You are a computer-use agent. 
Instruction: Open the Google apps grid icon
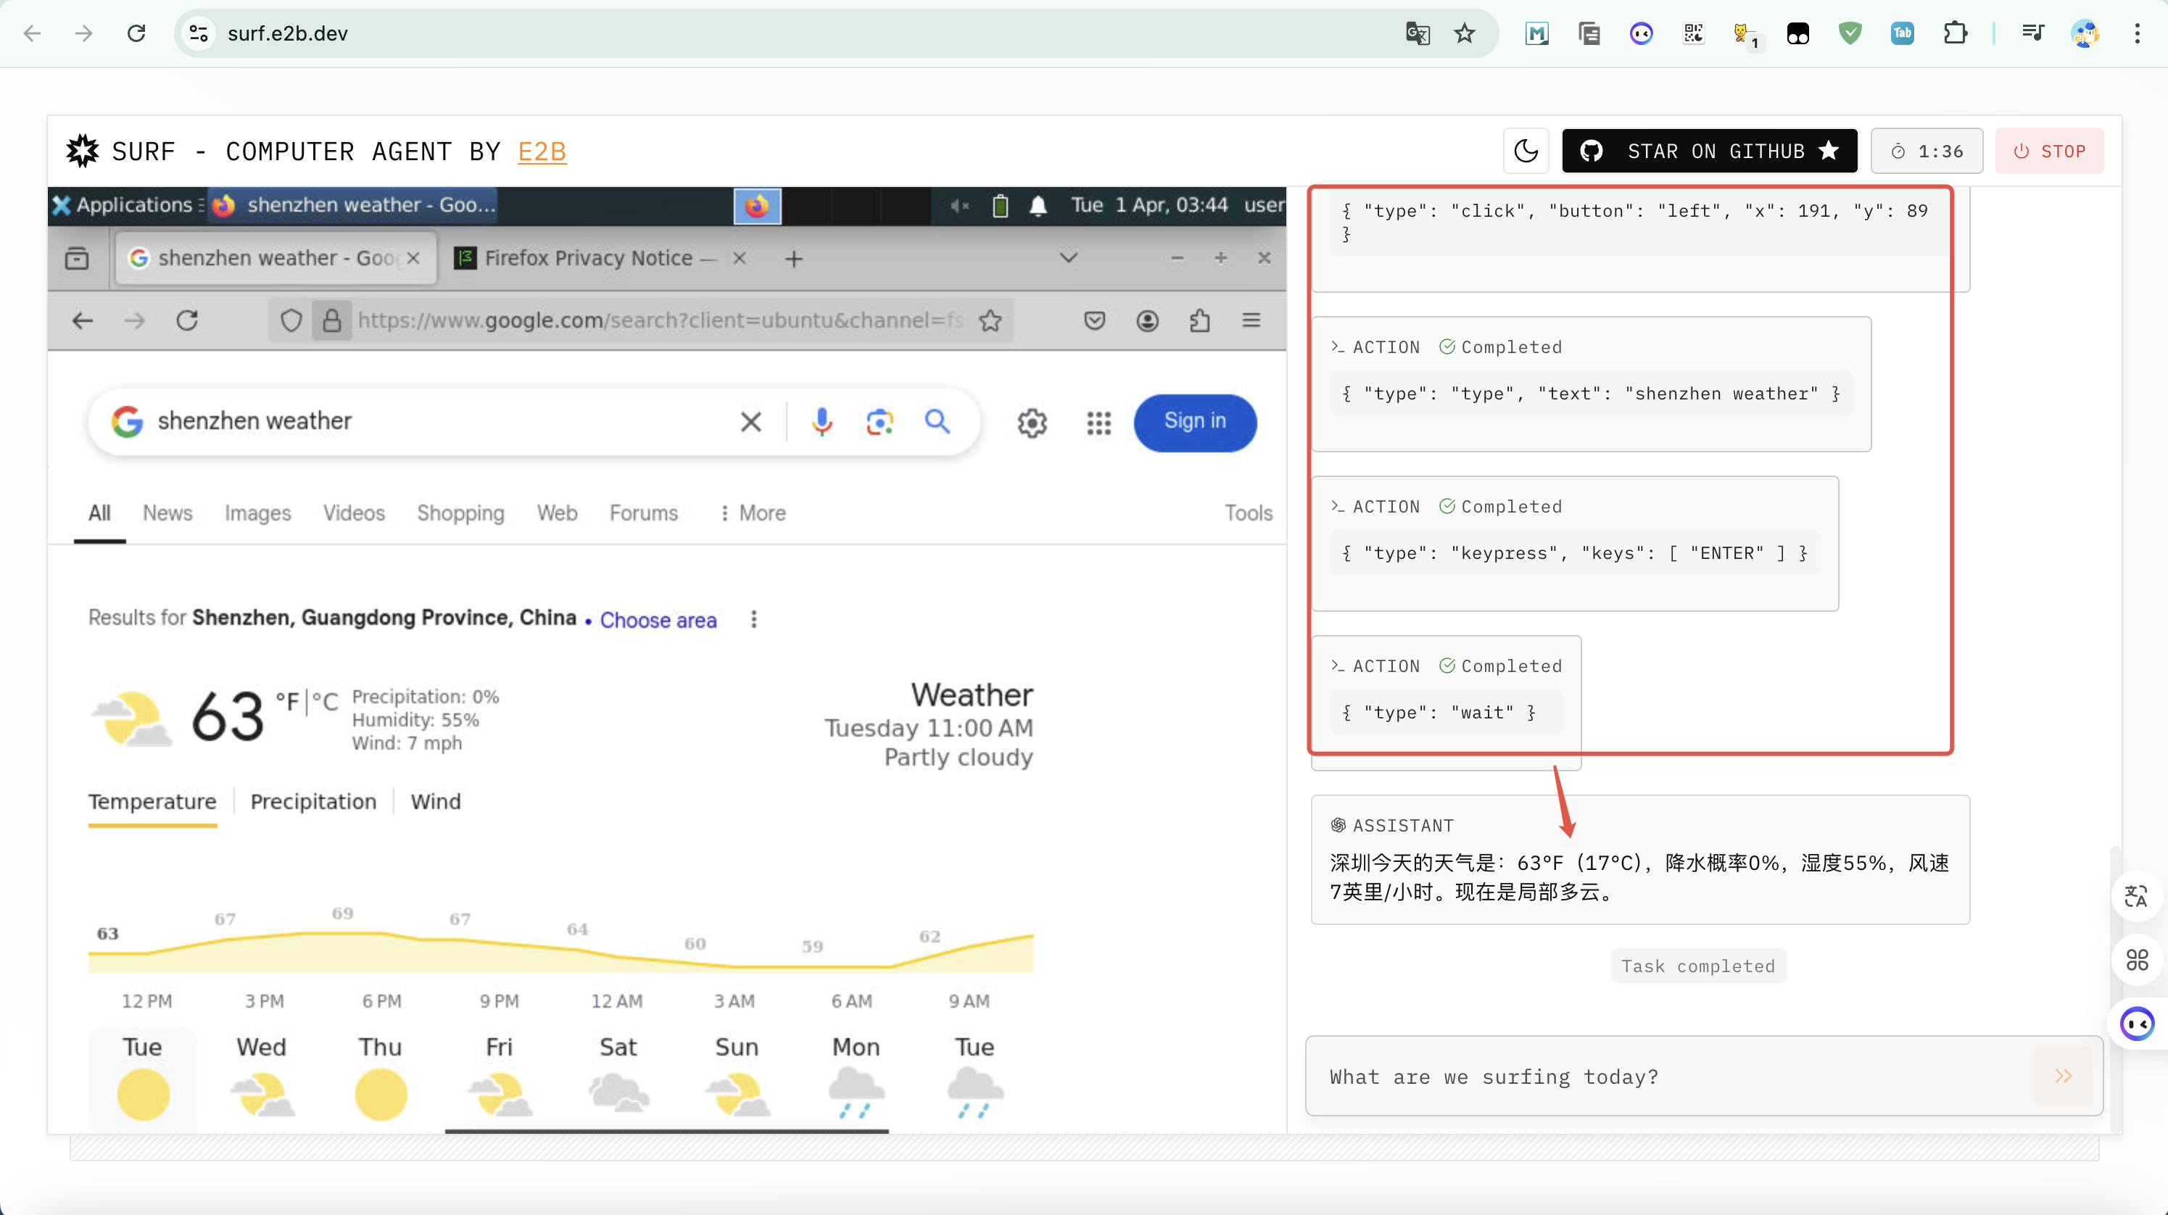[x=1099, y=423]
